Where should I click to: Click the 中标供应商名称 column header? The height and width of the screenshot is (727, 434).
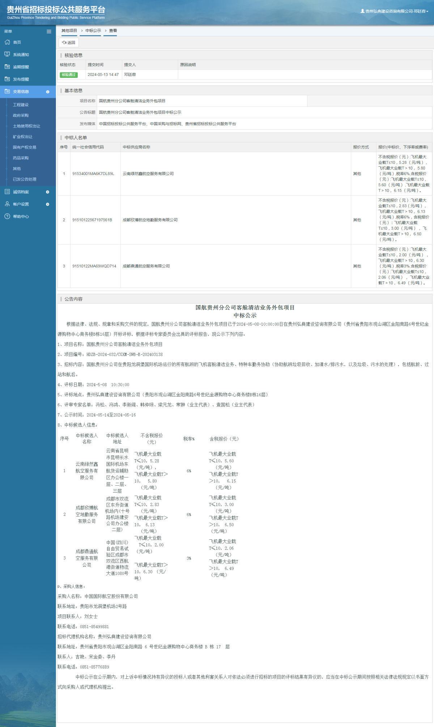coord(136,147)
